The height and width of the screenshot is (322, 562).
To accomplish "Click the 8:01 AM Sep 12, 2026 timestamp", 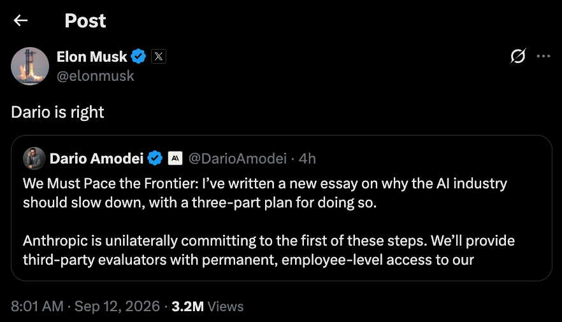I will (x=85, y=306).
